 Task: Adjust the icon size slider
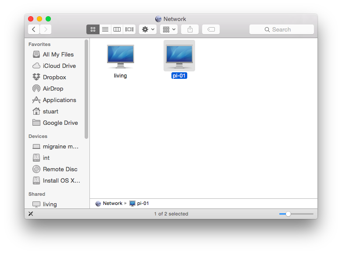pyautogui.click(x=288, y=214)
